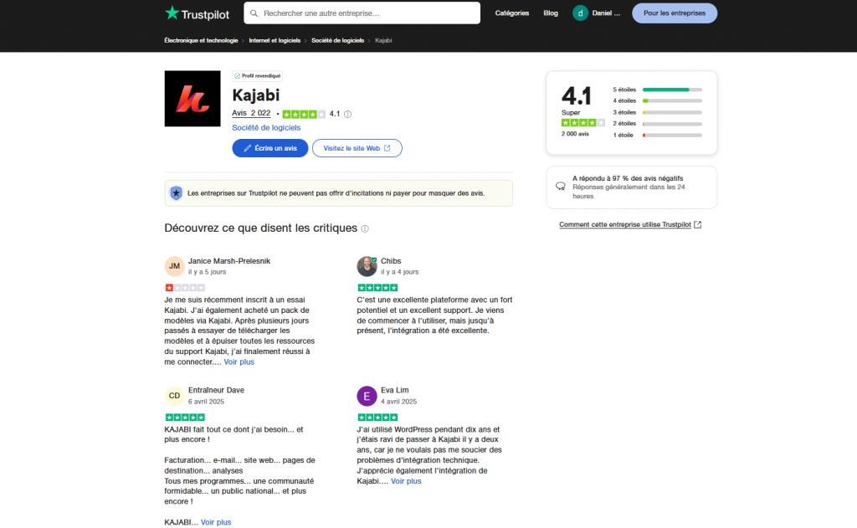The height and width of the screenshot is (528, 857).
Task: Click the 'il y a 5 jours' timestamp
Action: tap(208, 272)
